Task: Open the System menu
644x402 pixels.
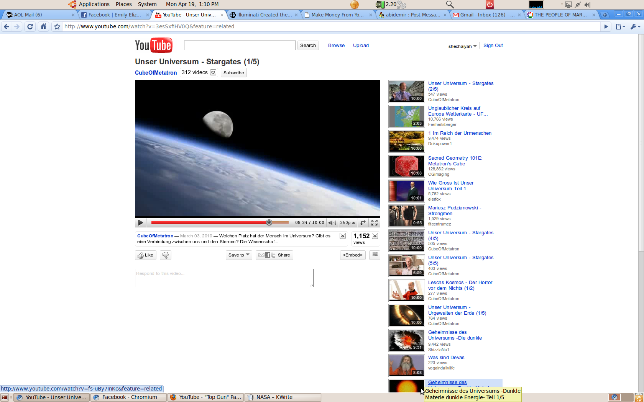Action: point(147,4)
